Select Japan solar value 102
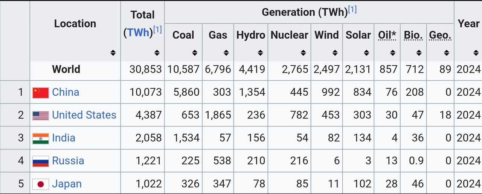Viewport: 482px width, 194px height. pos(362,184)
